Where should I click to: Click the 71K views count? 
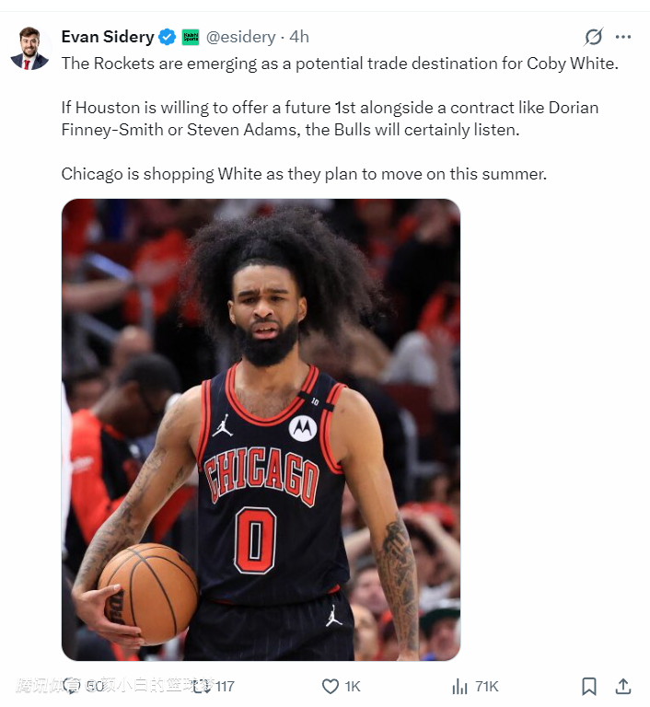pos(487,686)
